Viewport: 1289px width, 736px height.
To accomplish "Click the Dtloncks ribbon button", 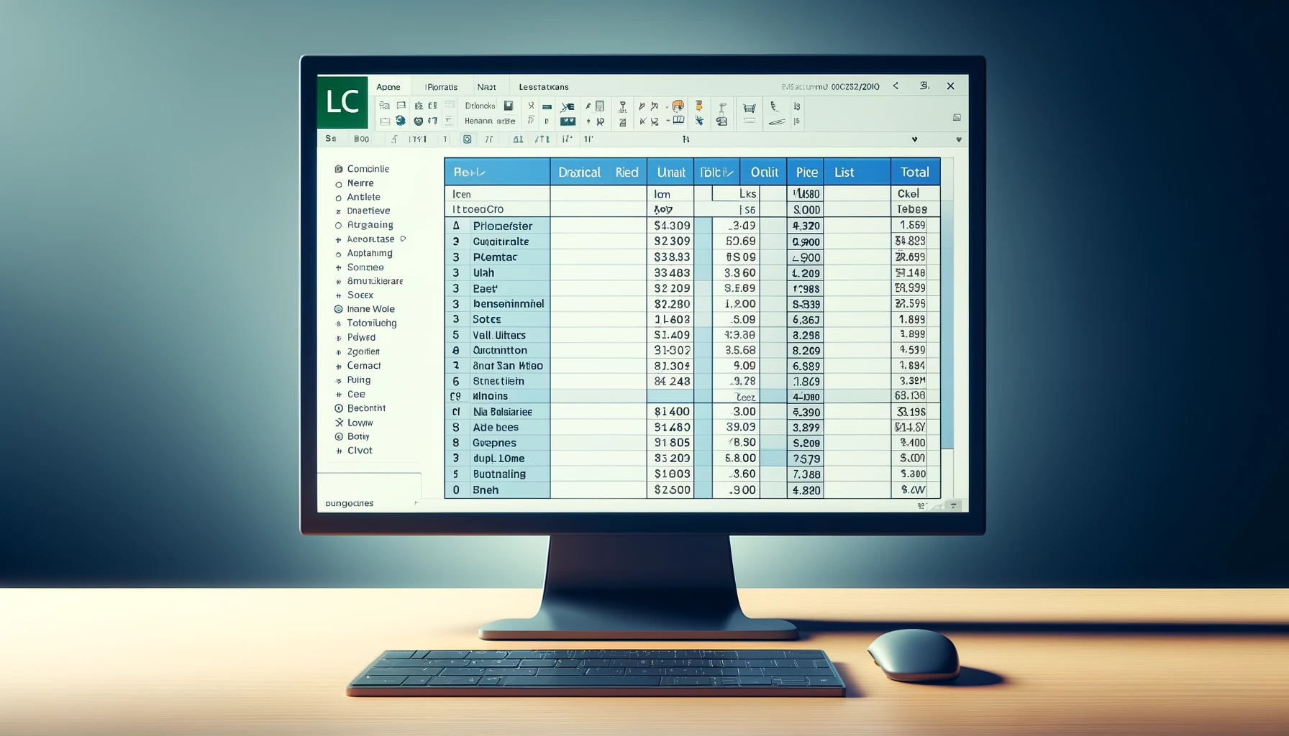I will (480, 106).
